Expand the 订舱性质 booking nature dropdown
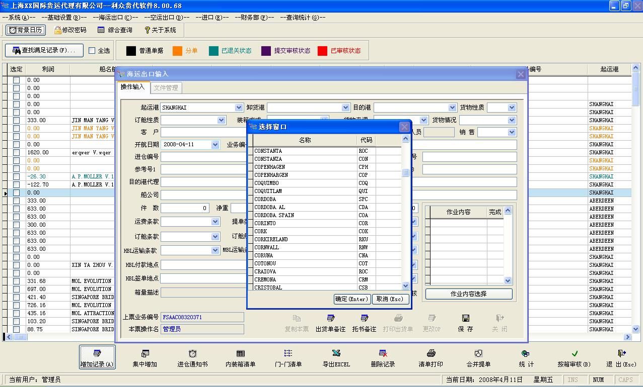 click(x=222, y=120)
